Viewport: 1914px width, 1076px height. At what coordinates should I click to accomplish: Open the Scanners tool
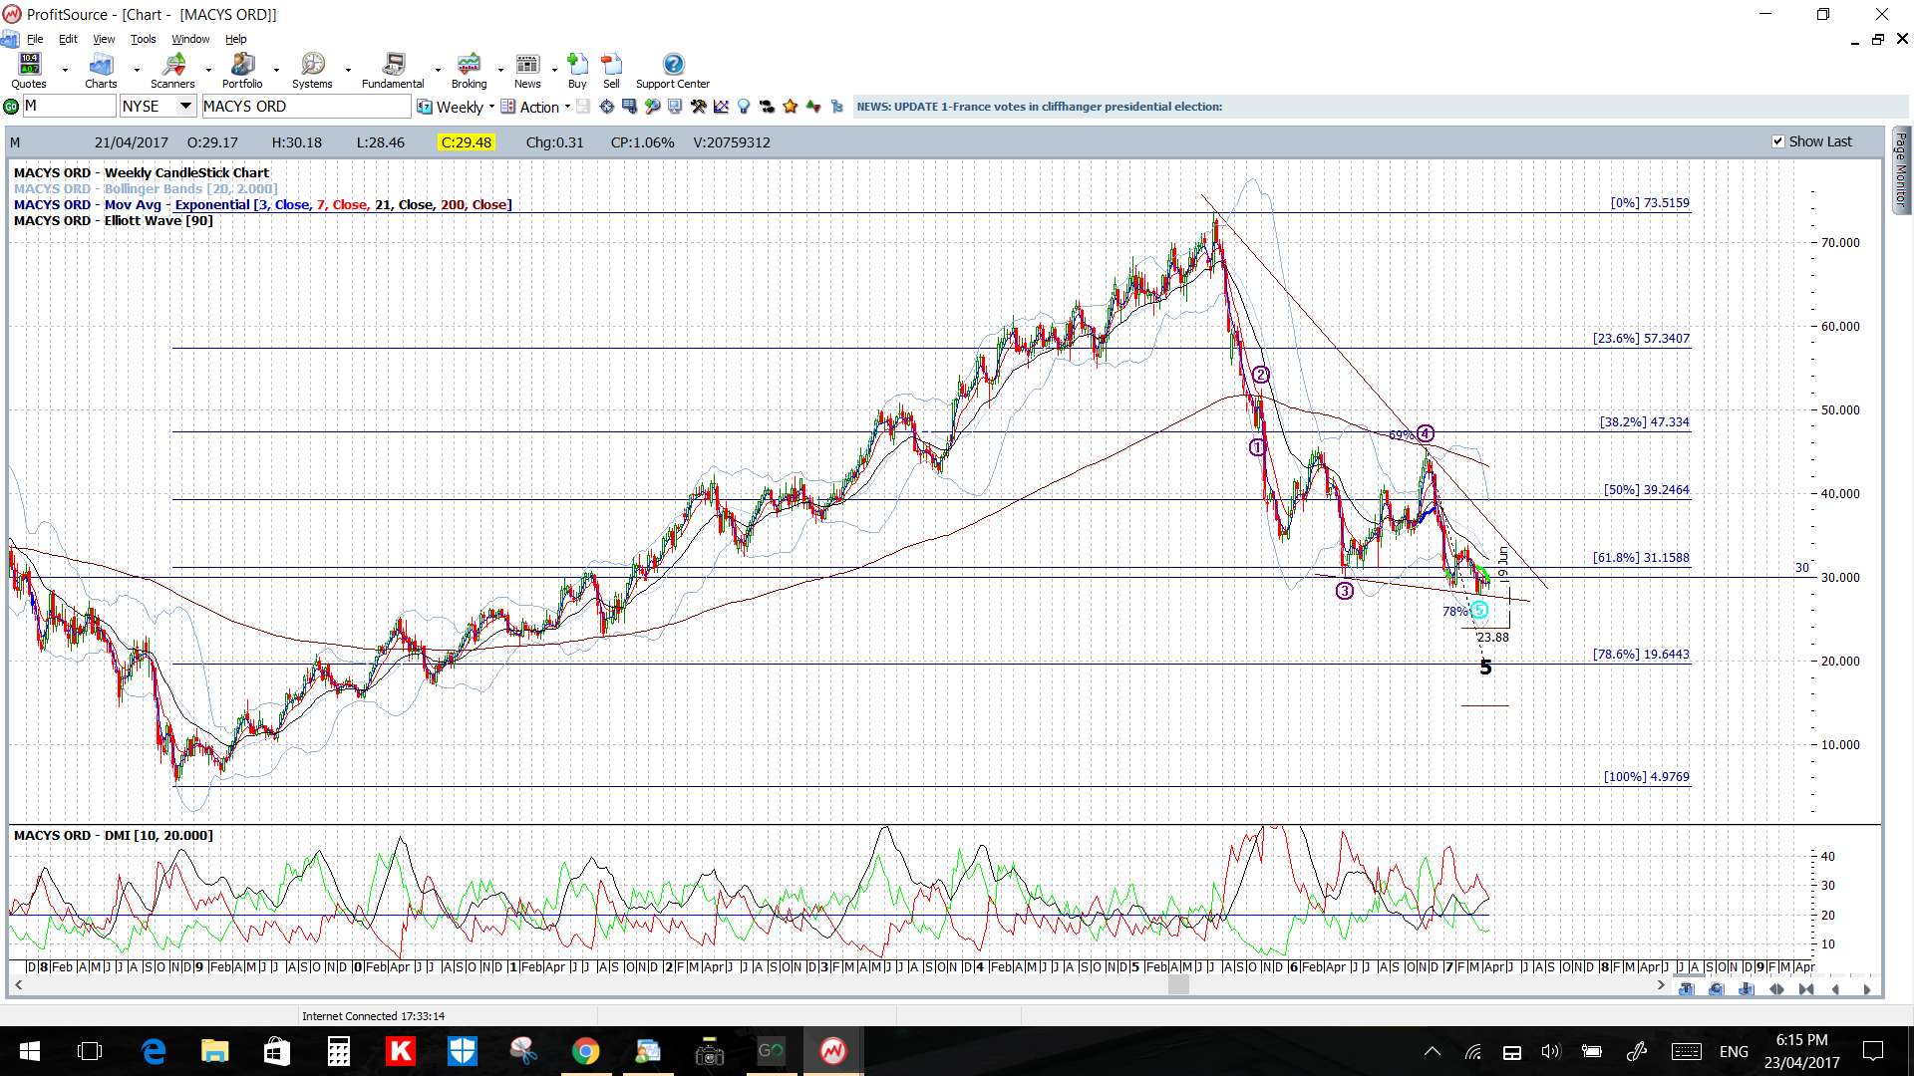pyautogui.click(x=172, y=71)
